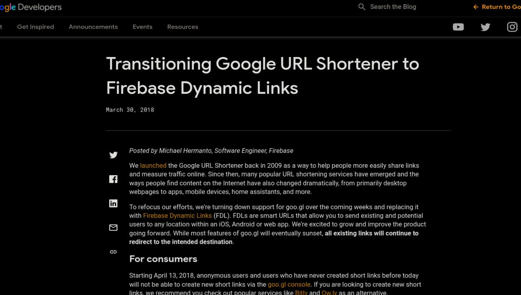The width and height of the screenshot is (521, 295).
Task: Copy article link with chain icon
Action: [113, 252]
